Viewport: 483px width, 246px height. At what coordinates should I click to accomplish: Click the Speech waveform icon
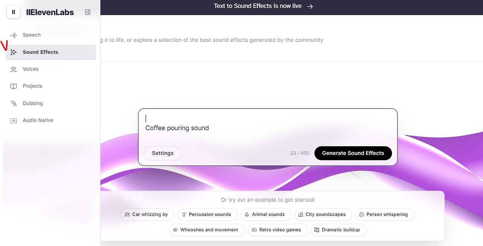(x=14, y=35)
